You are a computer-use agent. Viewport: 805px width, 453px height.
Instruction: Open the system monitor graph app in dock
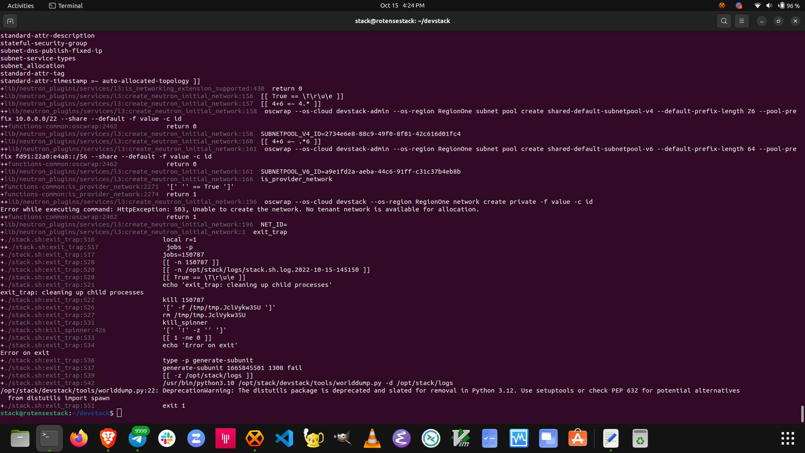(x=519, y=438)
